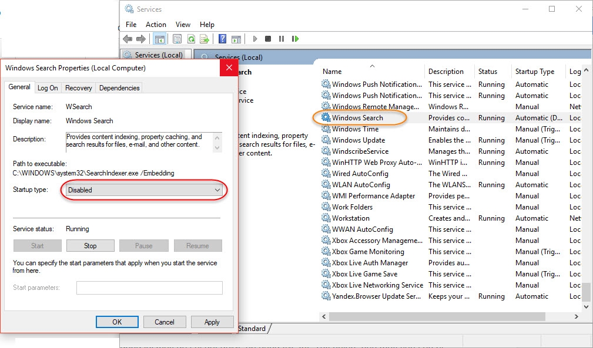The height and width of the screenshot is (348, 593).
Task: Switch to the Standard tab at bottom
Action: pyautogui.click(x=252, y=329)
